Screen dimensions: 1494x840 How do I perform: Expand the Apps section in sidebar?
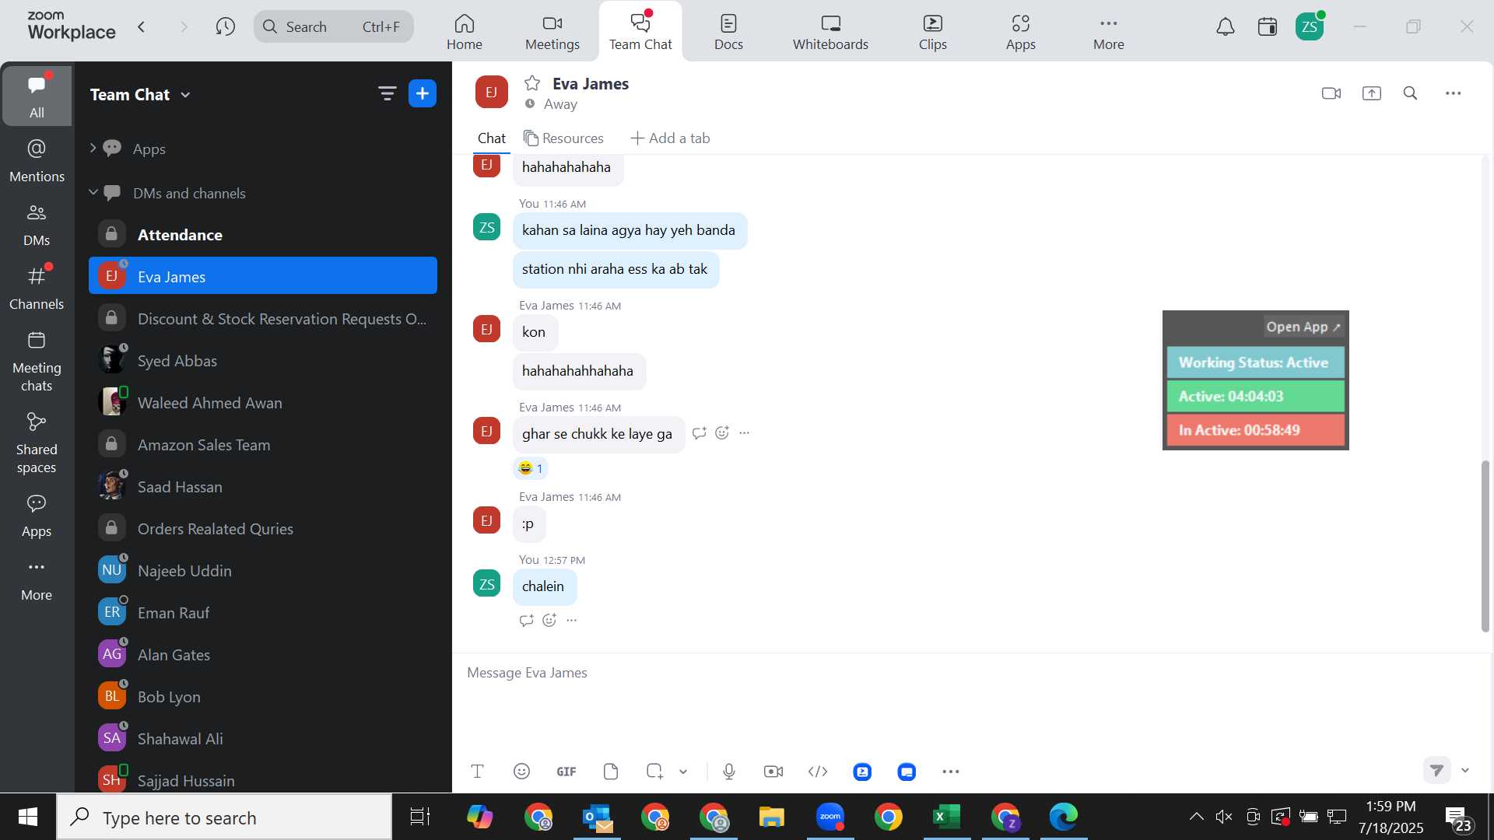(x=93, y=148)
